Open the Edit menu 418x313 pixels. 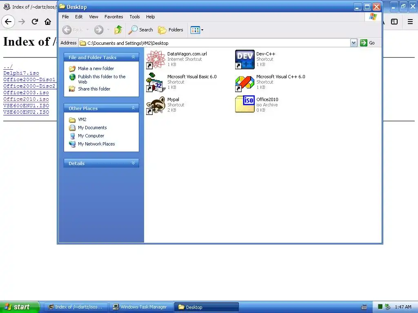pos(79,17)
